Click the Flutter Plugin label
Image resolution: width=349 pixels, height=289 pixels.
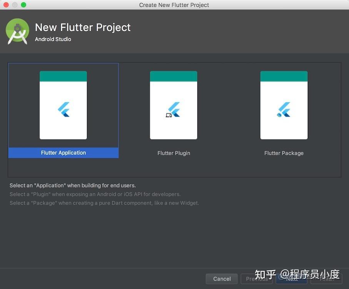coord(174,153)
